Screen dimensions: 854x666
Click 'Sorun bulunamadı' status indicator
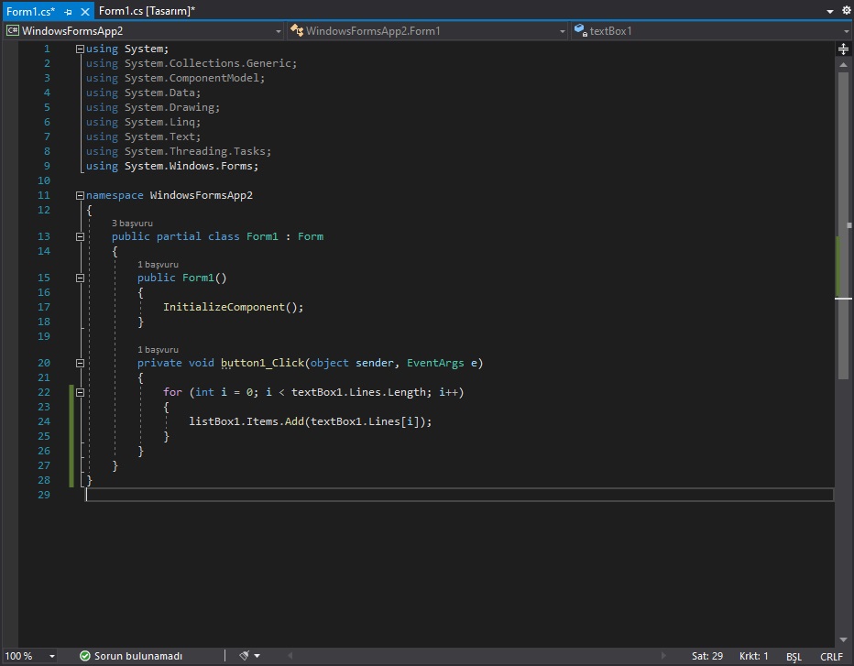[138, 656]
